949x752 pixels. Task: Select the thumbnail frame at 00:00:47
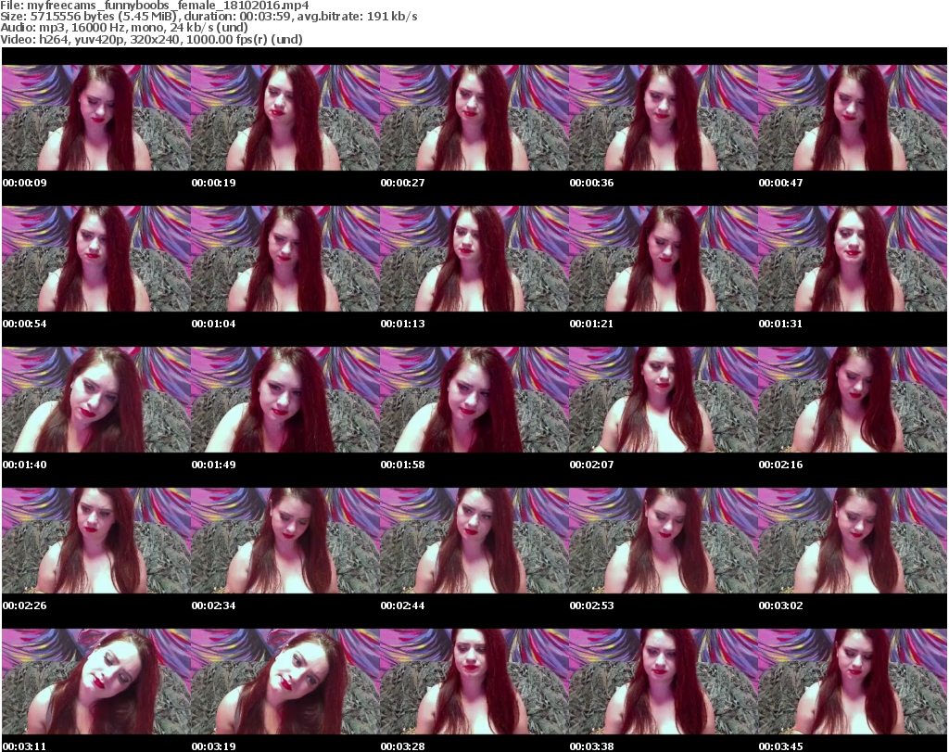(853, 118)
